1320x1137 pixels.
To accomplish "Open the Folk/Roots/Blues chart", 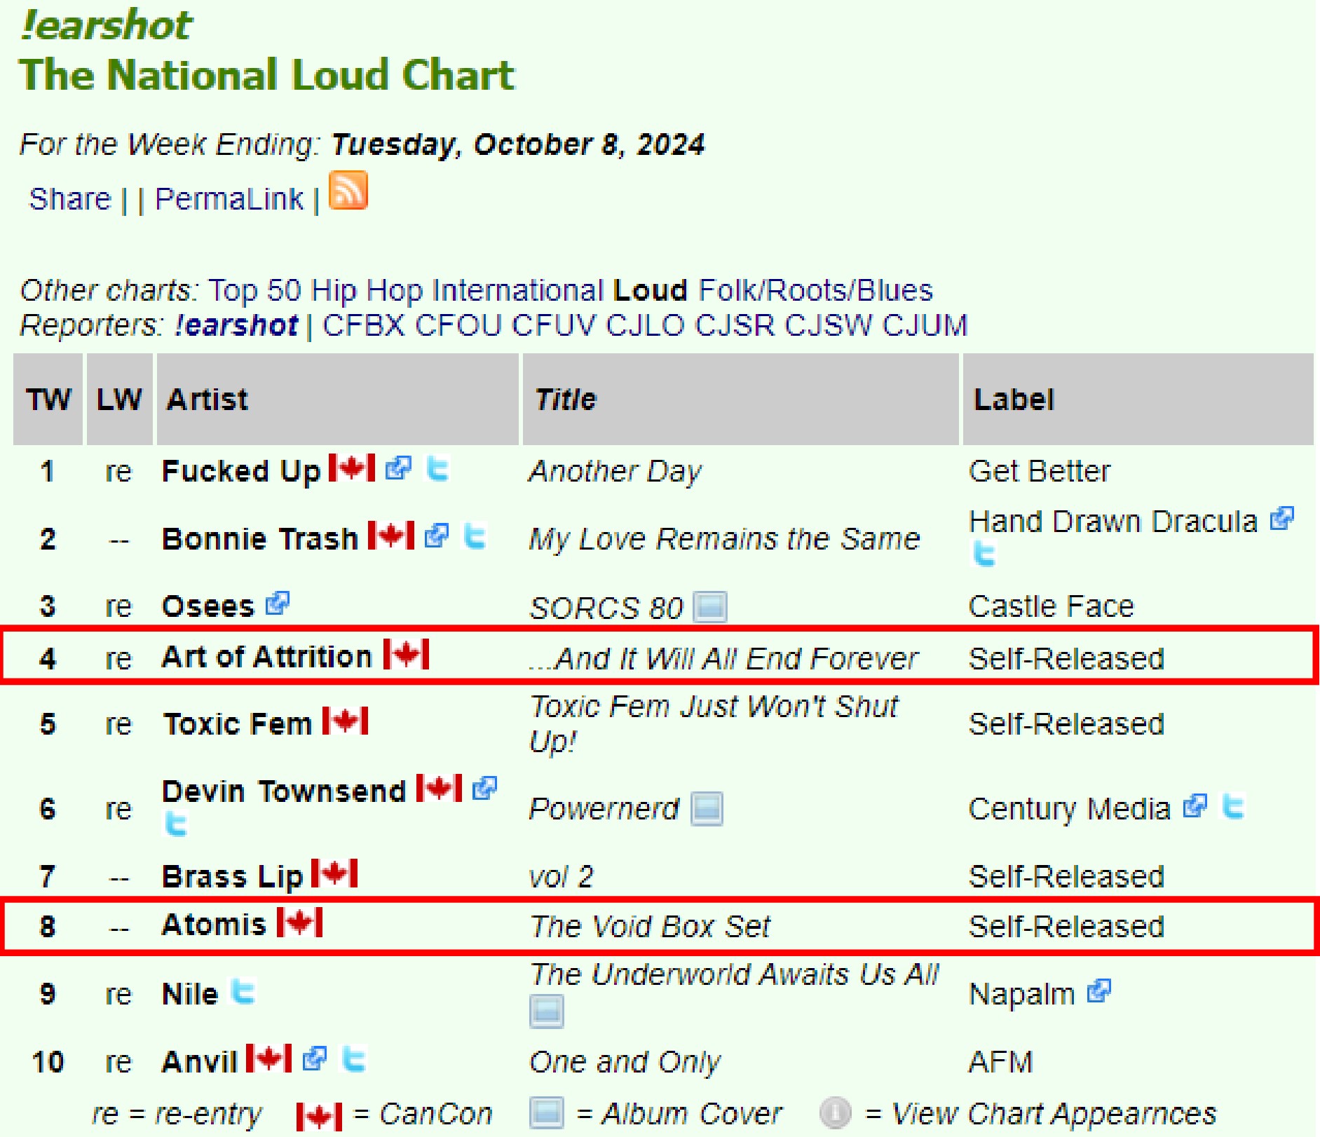I will point(815,290).
